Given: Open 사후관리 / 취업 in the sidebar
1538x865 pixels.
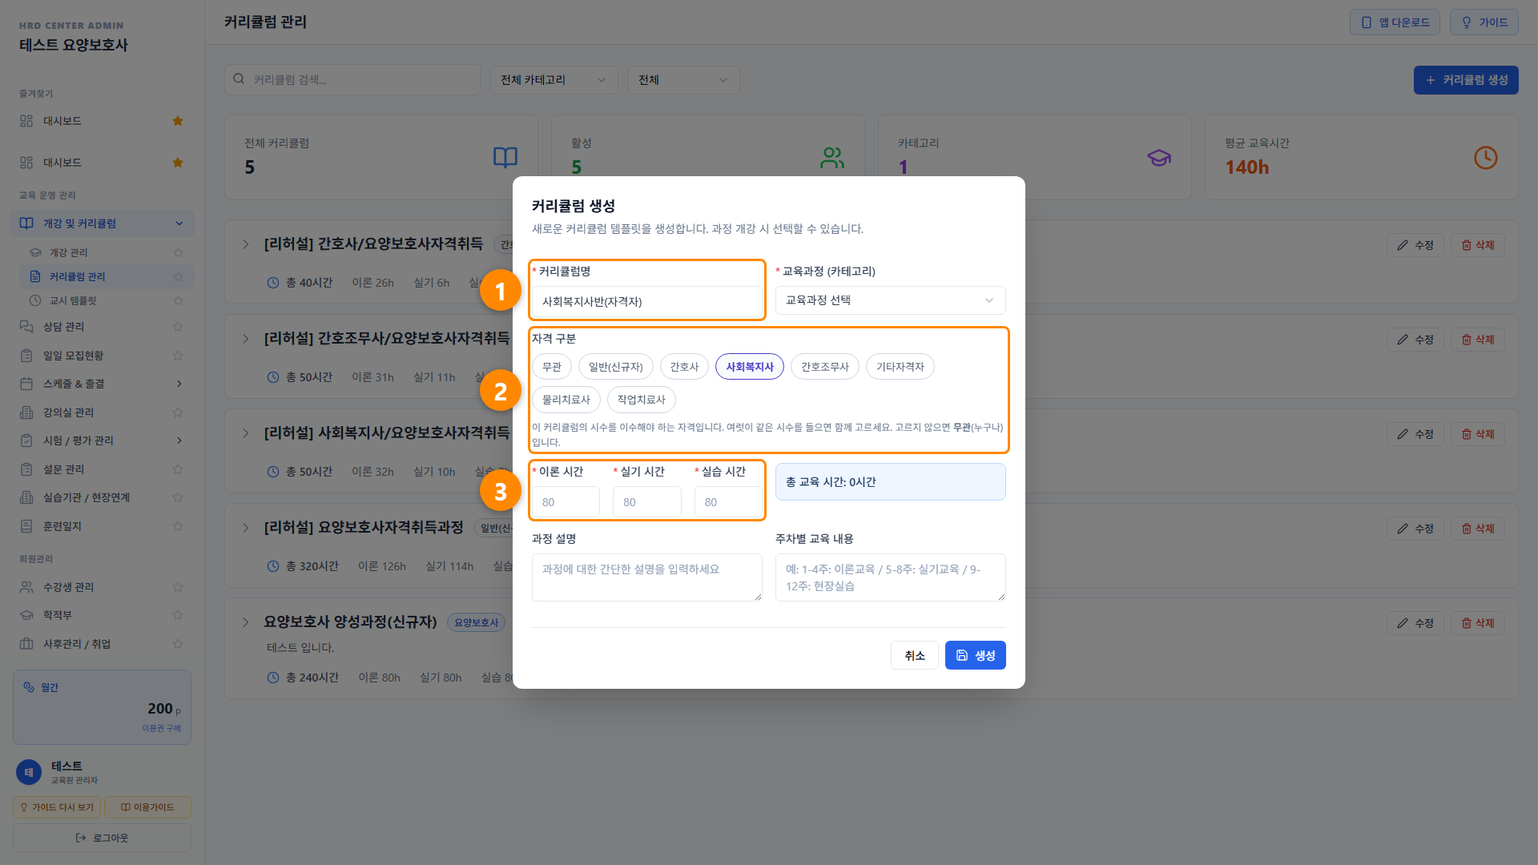Looking at the screenshot, I should pyautogui.click(x=103, y=644).
